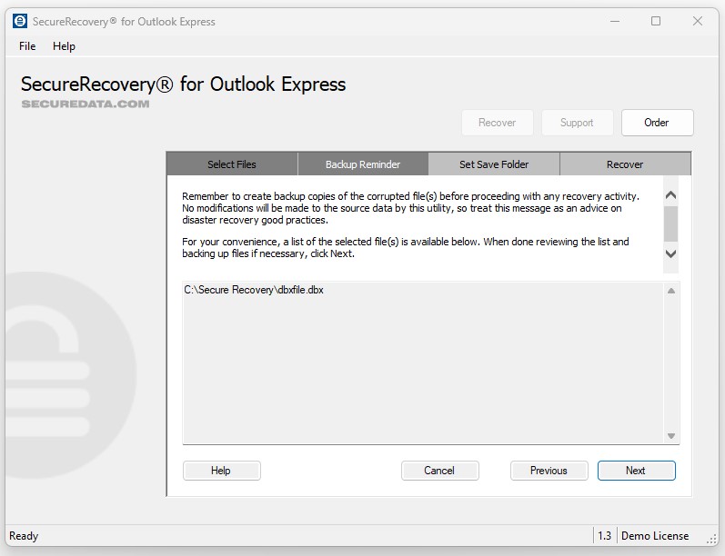Click the file list scroll up arrow
The width and height of the screenshot is (725, 556).
tap(671, 291)
